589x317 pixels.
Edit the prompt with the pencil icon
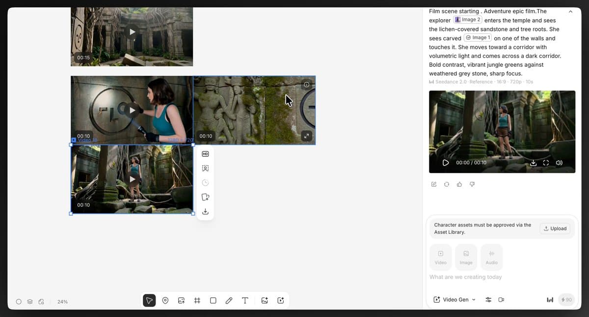coord(434,184)
